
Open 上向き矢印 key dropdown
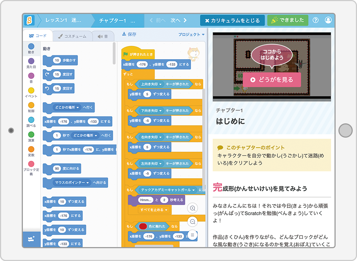(151, 84)
